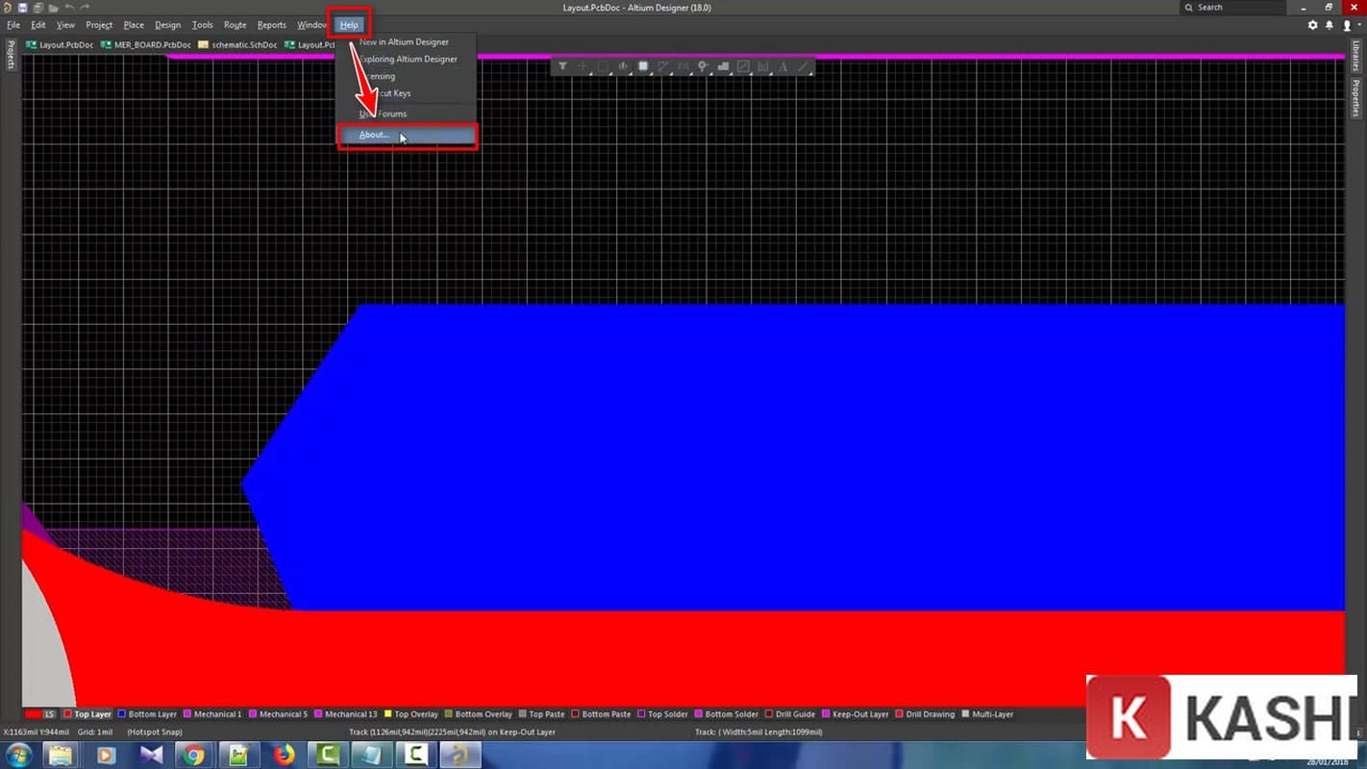The height and width of the screenshot is (769, 1367).
Task: Click the Place Via tool icon
Action: (703, 66)
